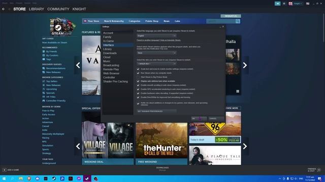The image size is (325, 182).
Task: Open Discord from taskbar
Action: pyautogui.click(x=37, y=178)
